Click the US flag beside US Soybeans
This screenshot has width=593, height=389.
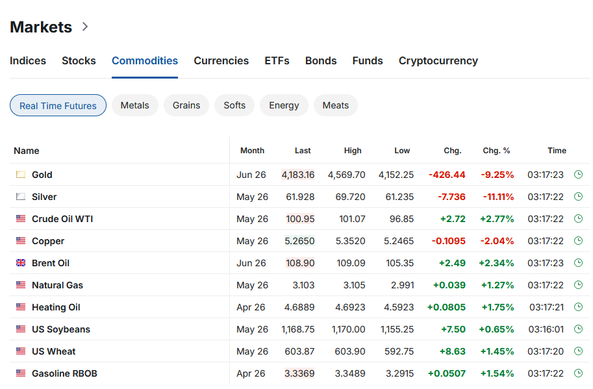click(21, 329)
